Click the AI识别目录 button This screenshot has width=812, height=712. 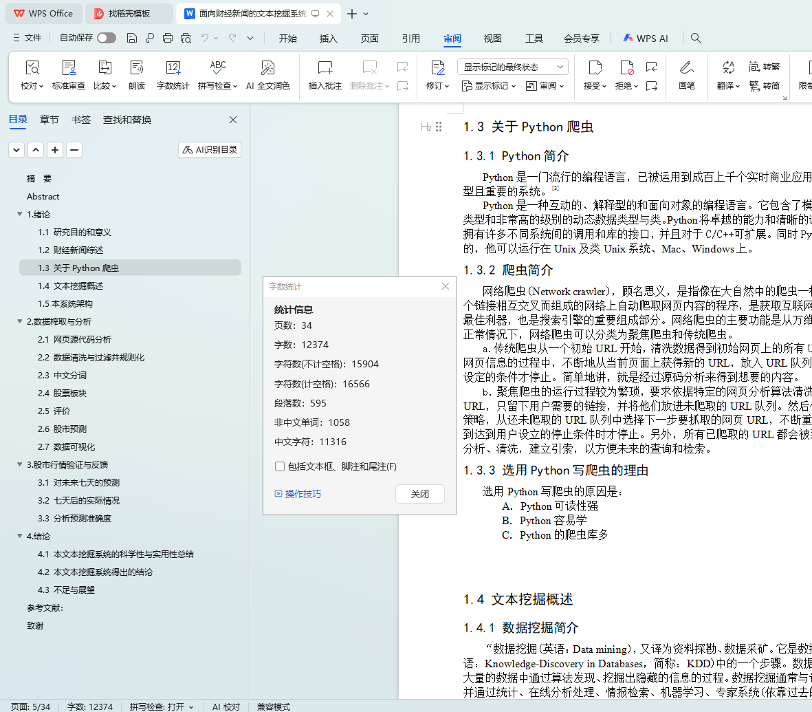click(210, 150)
